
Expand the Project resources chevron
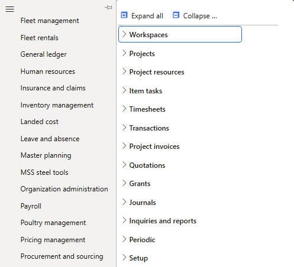click(124, 71)
